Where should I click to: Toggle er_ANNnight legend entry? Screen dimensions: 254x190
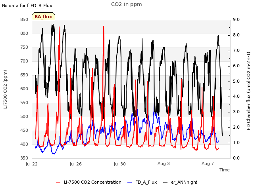click(184, 182)
